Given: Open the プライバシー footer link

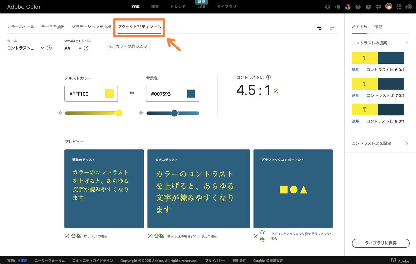Looking at the screenshot, I should pos(215,261).
